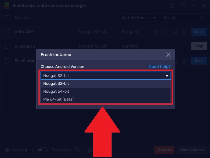Select Nougat 32-bit option in list
The image size is (210, 158).
coord(106,84)
